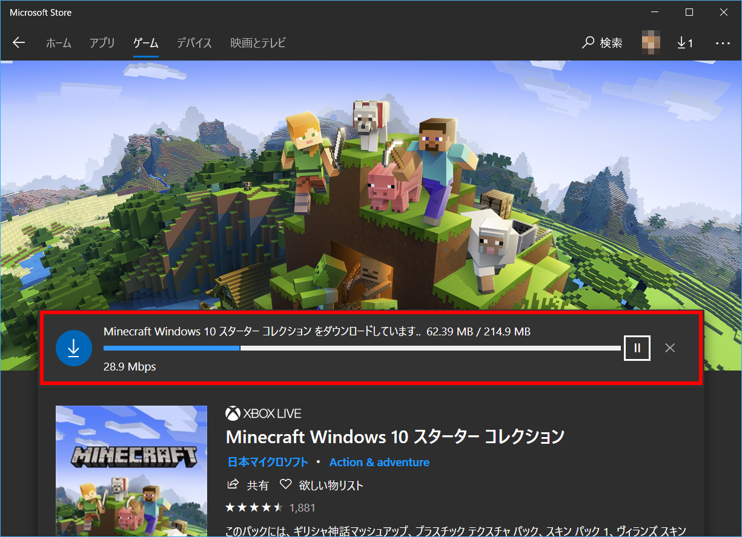Open the Action & adventure category link
Viewport: 742px width, 537px height.
pos(379,462)
